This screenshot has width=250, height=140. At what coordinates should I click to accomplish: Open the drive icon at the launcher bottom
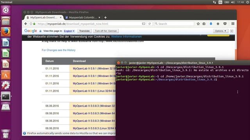pyautogui.click(x=6, y=107)
